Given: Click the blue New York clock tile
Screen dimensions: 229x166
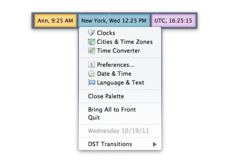Looking at the screenshot, I should 114,21.
